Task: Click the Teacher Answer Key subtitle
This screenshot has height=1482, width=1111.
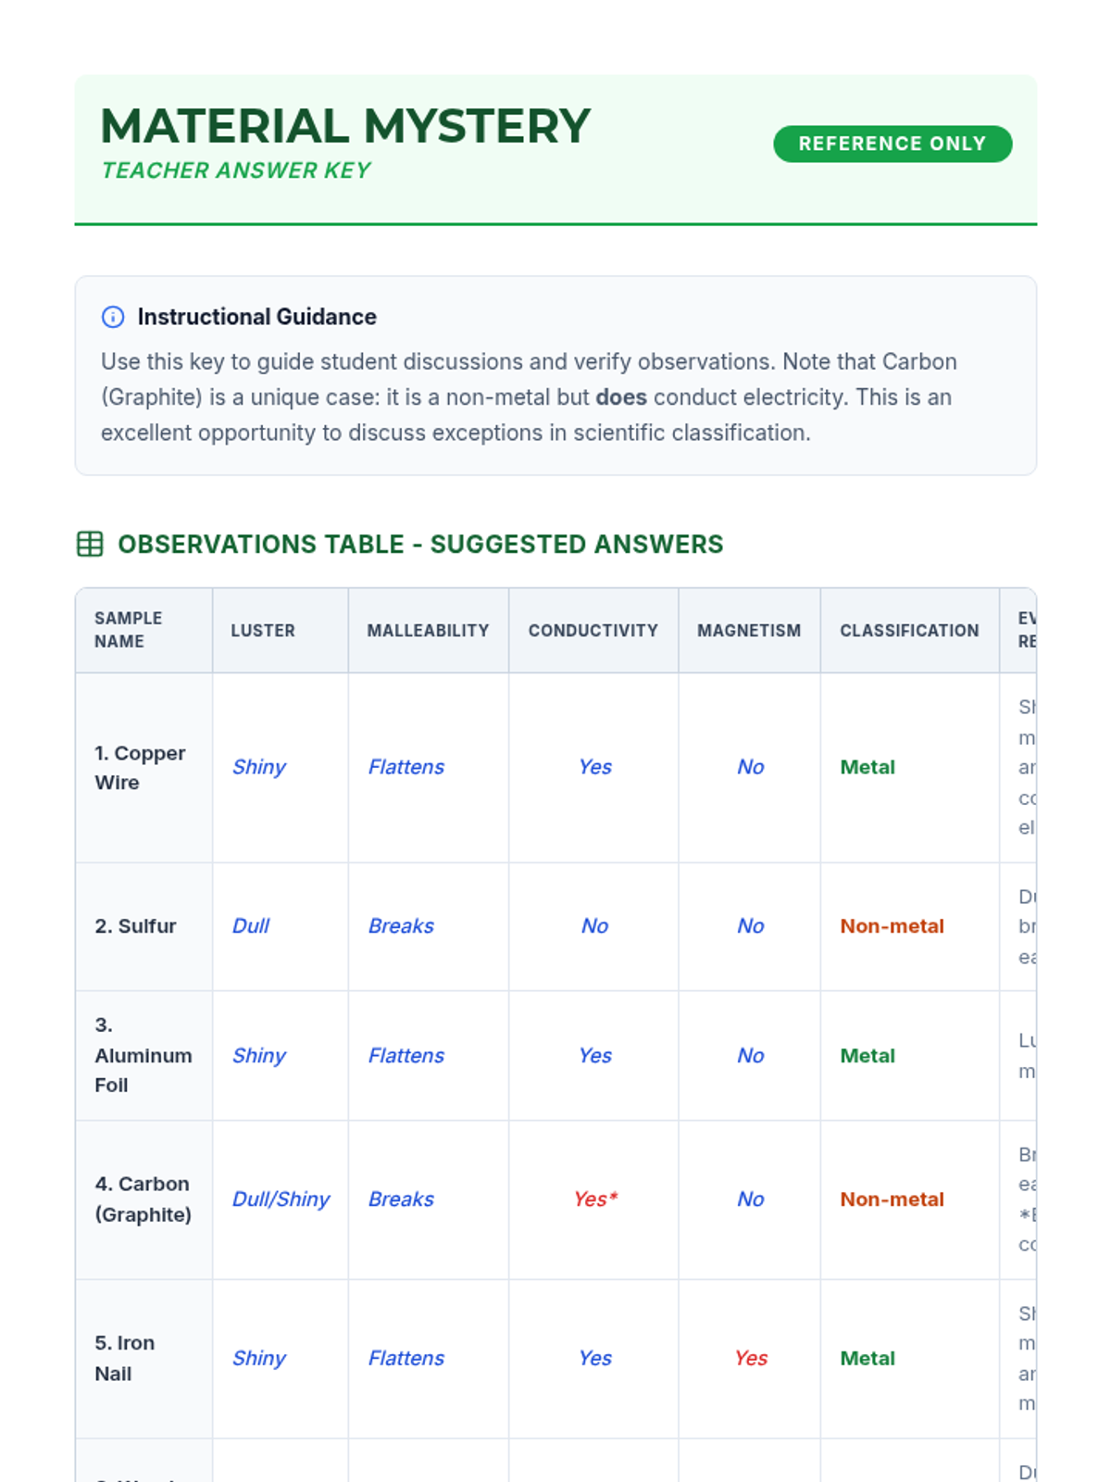Action: click(236, 170)
